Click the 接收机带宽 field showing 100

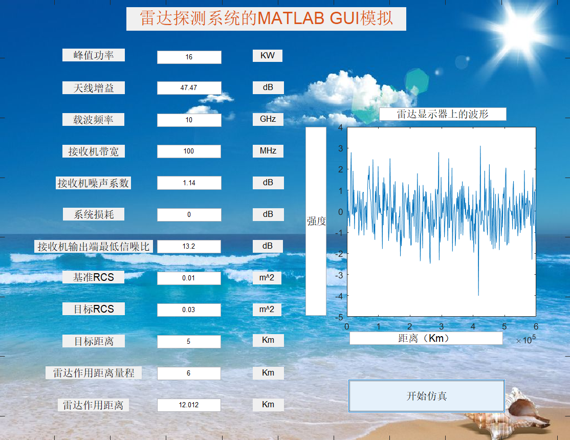(189, 151)
